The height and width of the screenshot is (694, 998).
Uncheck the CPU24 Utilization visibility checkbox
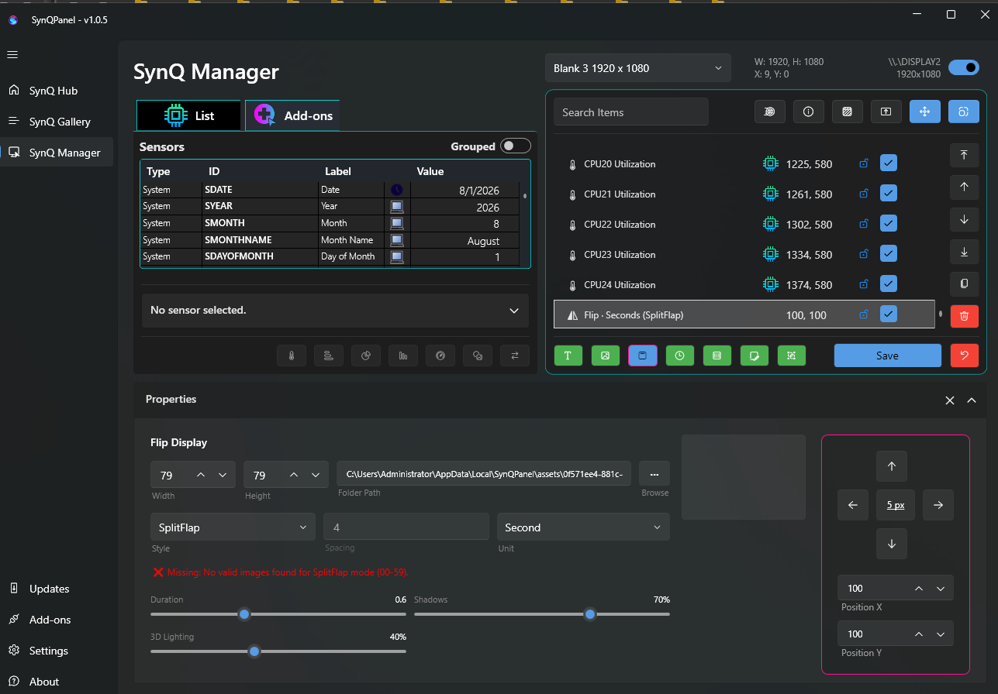(x=889, y=284)
